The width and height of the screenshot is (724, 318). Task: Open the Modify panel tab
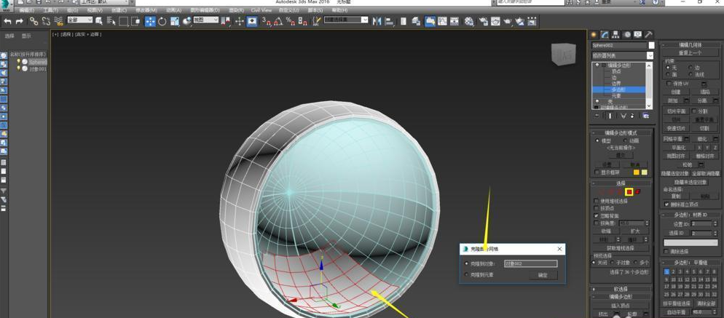pos(605,34)
